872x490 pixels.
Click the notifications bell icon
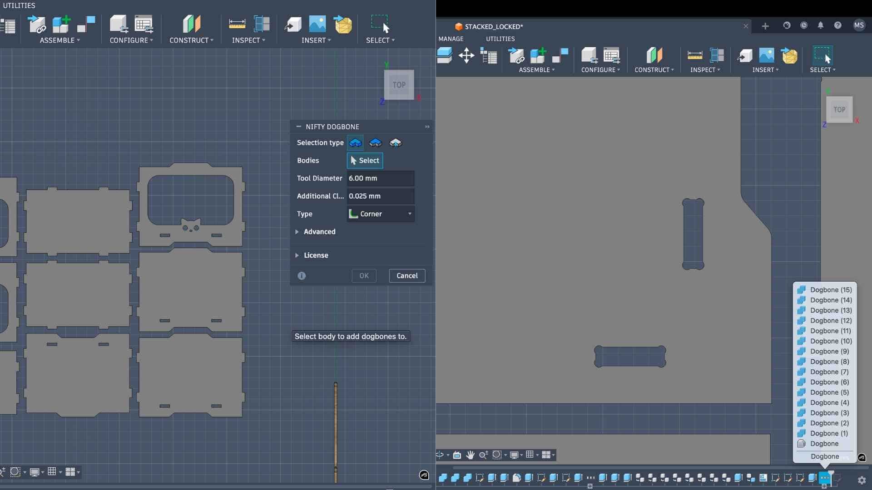pyautogui.click(x=821, y=25)
